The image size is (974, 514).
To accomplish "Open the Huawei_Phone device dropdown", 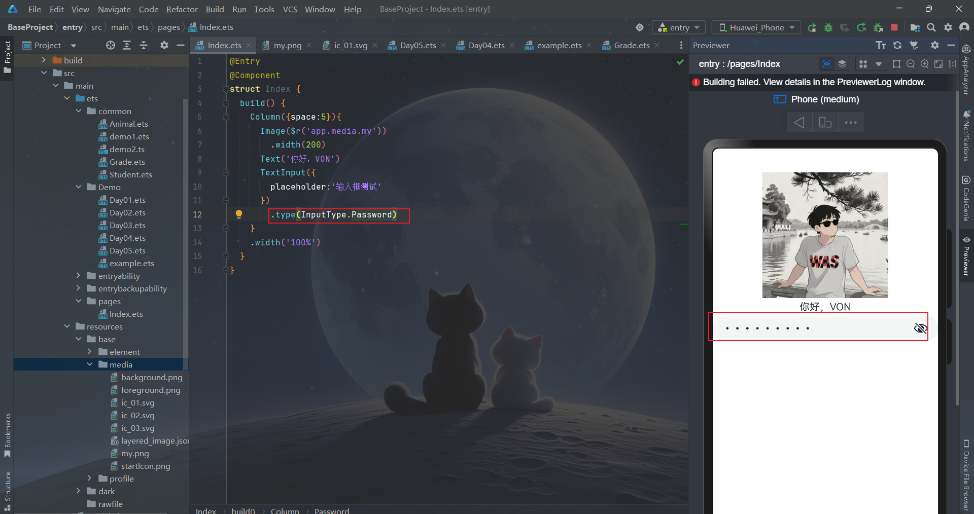I will (x=756, y=27).
